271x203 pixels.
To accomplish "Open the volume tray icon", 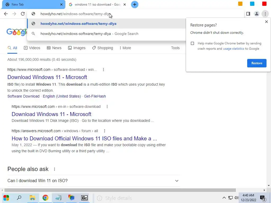I will click(x=236, y=198).
